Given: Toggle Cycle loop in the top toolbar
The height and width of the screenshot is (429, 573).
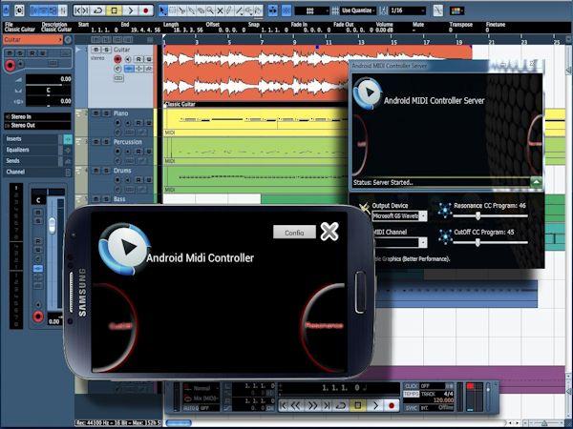Looking at the screenshot, I should click(98, 10).
